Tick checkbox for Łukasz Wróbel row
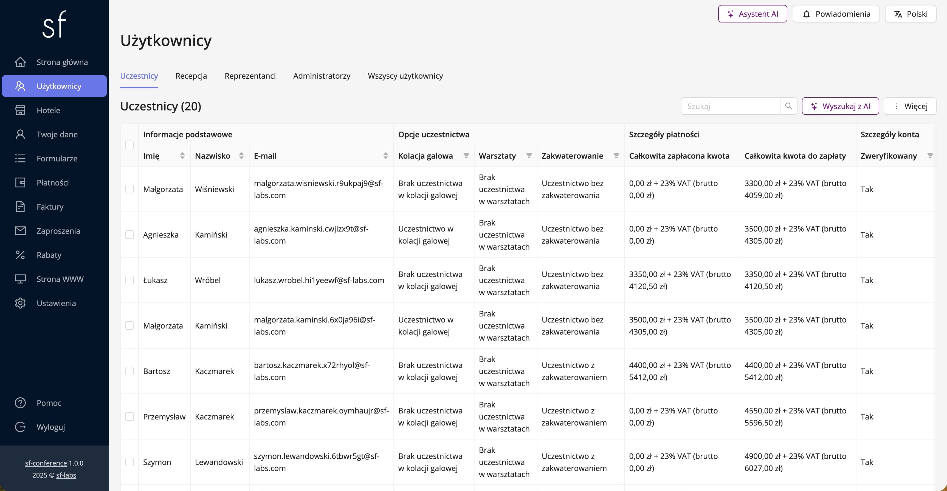This screenshot has height=491, width=947. (x=129, y=280)
